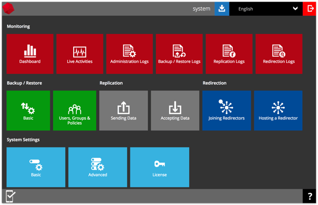Image resolution: width=318 pixels, height=205 pixels.
Task: Open Replication Logs tile
Action: pos(229,54)
